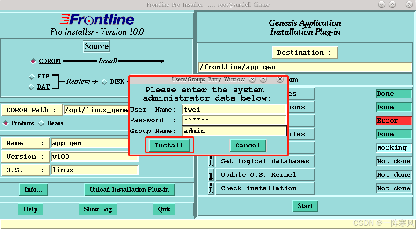Image resolution: width=416 pixels, height=230 pixels.
Task: Click Install in Users/Groups Entry Window
Action: (x=169, y=146)
